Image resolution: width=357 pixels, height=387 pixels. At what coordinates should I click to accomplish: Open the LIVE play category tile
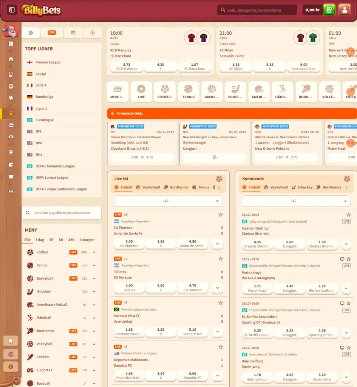click(x=141, y=92)
